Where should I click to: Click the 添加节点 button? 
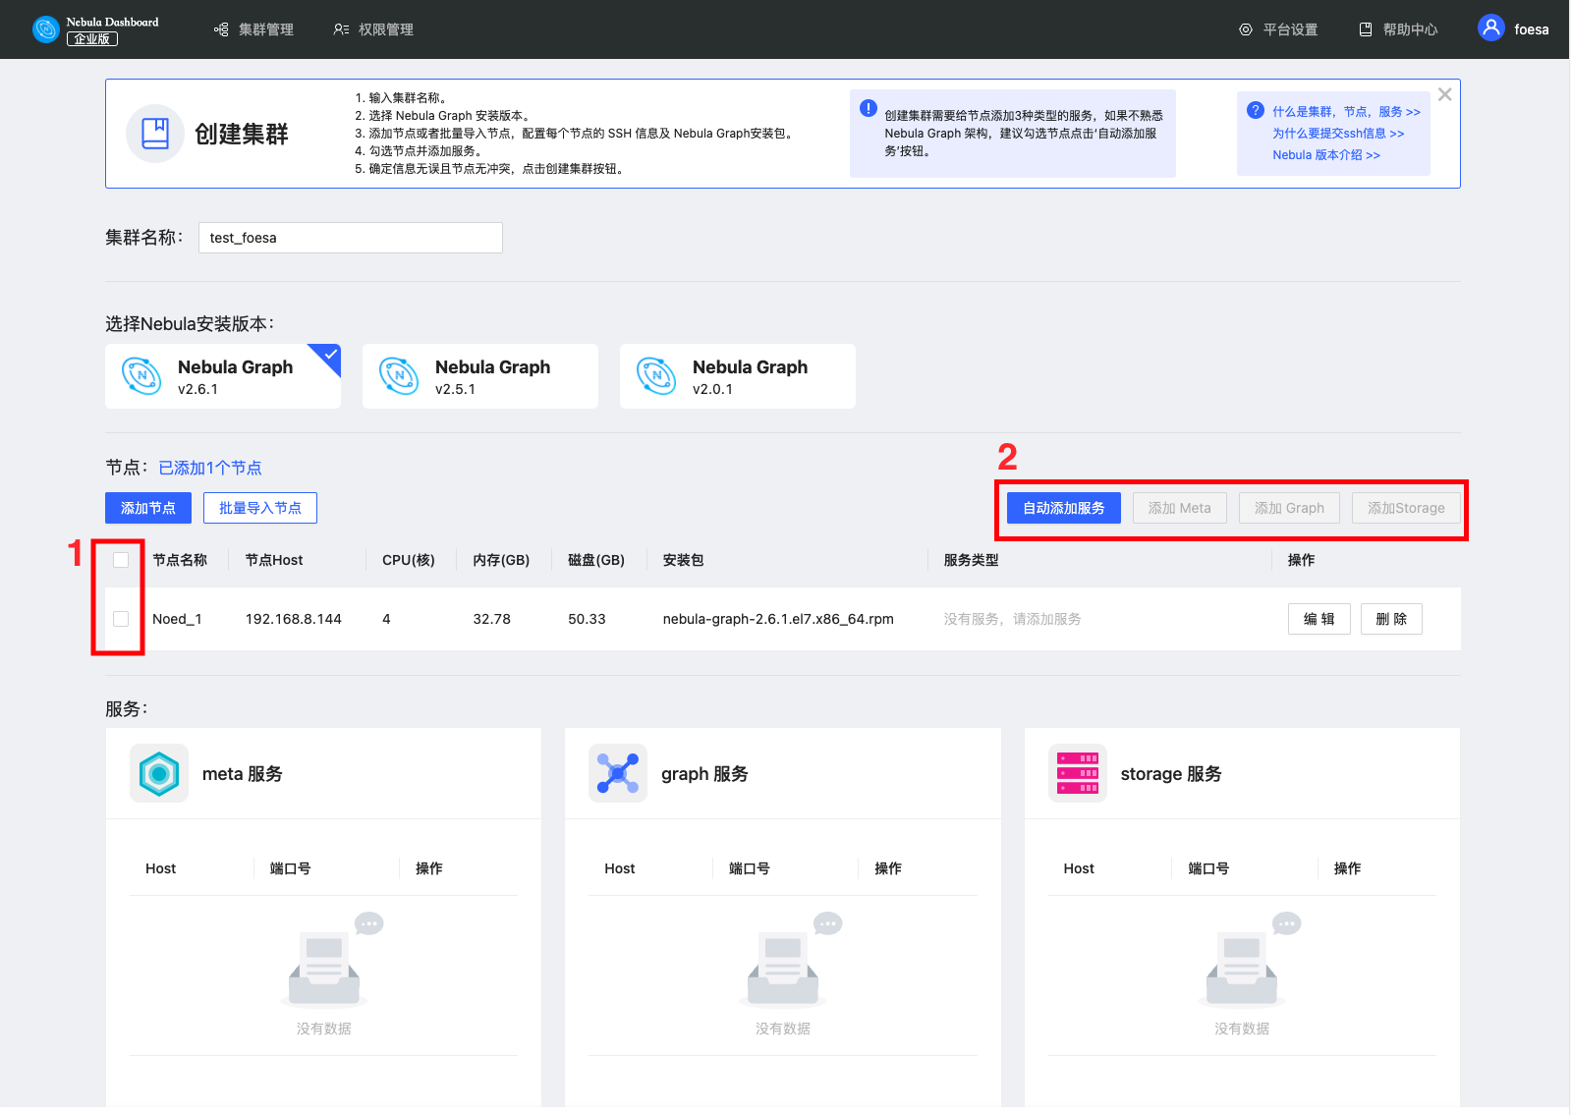click(x=148, y=508)
